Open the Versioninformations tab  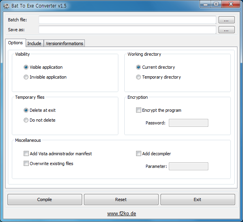(64, 43)
